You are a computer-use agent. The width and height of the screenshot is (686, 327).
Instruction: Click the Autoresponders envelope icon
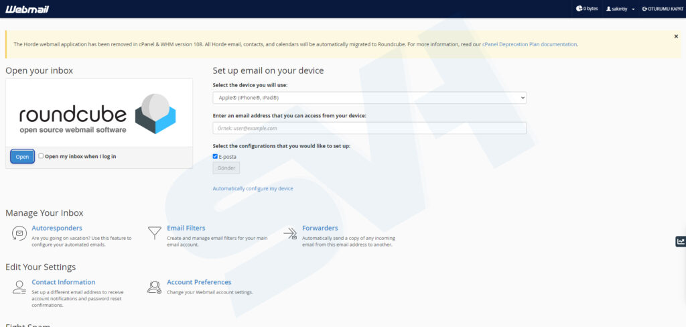coord(19,233)
